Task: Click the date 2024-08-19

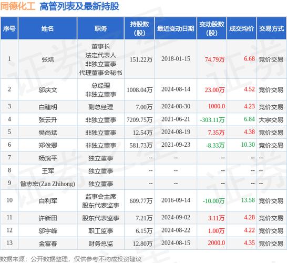Action: (x=176, y=132)
